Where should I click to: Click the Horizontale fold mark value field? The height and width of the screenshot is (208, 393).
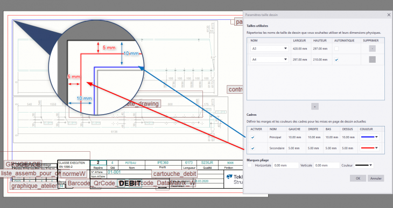tap(285, 165)
